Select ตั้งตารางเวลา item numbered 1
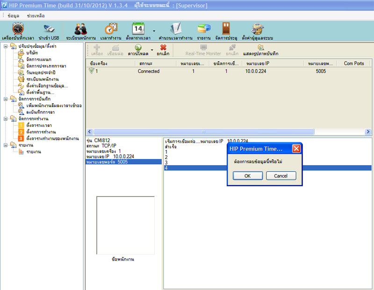The image size is (374, 290). pos(39,125)
